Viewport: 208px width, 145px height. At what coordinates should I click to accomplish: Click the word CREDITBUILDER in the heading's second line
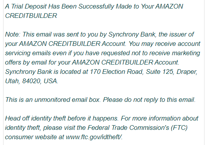pyautogui.click(x=31, y=16)
